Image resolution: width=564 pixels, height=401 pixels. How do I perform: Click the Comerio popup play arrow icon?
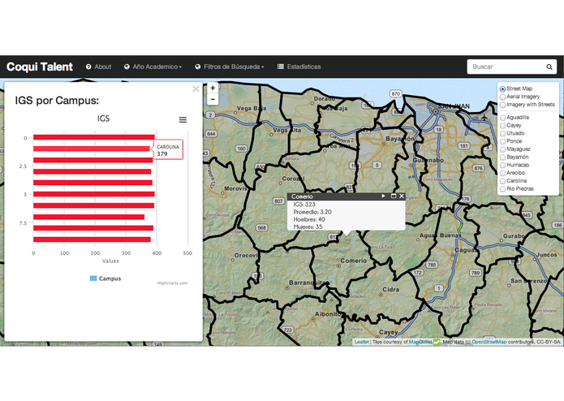383,196
